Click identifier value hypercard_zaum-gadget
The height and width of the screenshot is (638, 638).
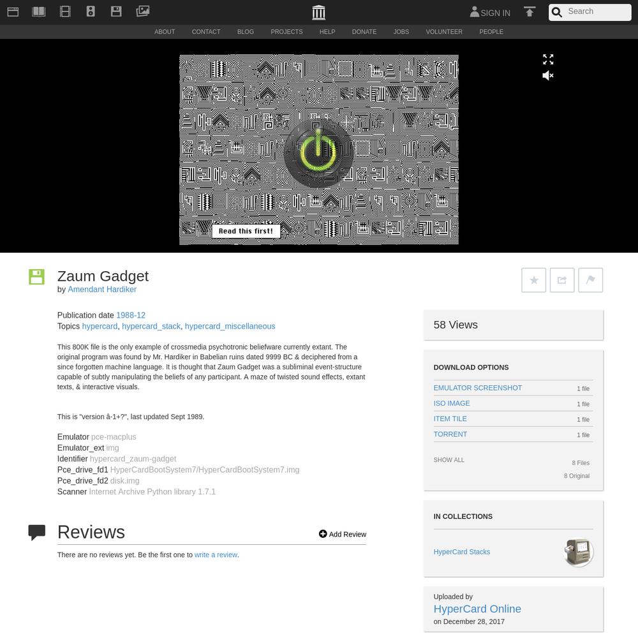133,459
